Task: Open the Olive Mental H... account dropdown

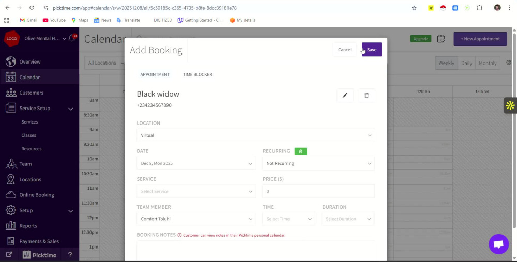Action: 45,39
